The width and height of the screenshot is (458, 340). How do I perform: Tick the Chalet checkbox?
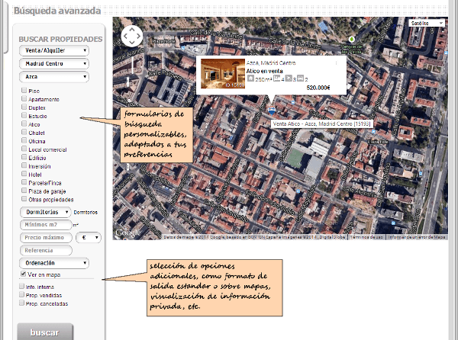(x=24, y=132)
